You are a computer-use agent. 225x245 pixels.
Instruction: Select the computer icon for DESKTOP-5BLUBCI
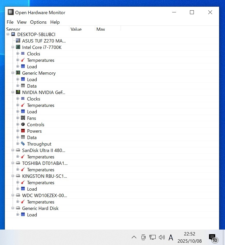tap(13, 34)
